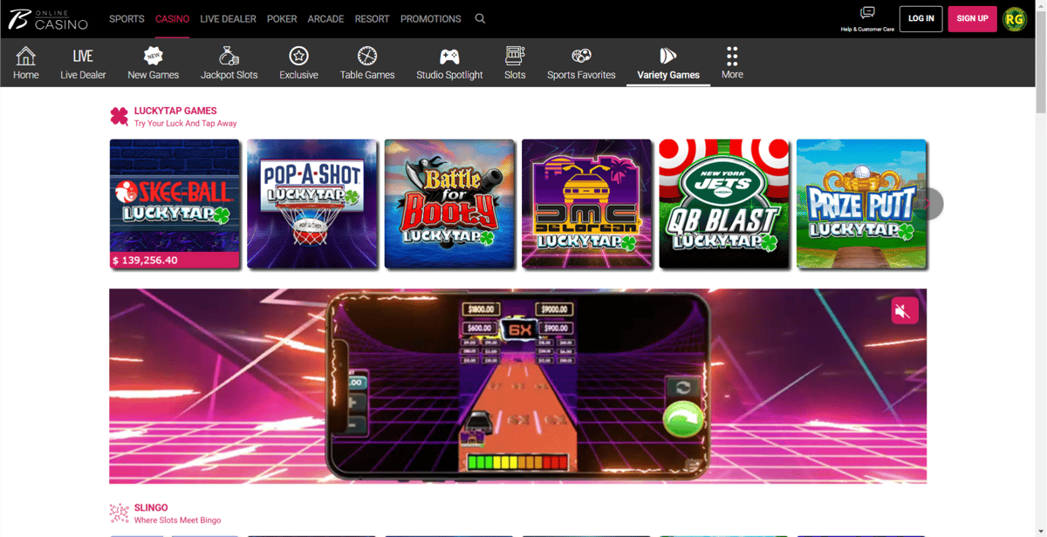The width and height of the screenshot is (1047, 537).
Task: Open the RG responsible gaming badge
Action: coord(1015,18)
